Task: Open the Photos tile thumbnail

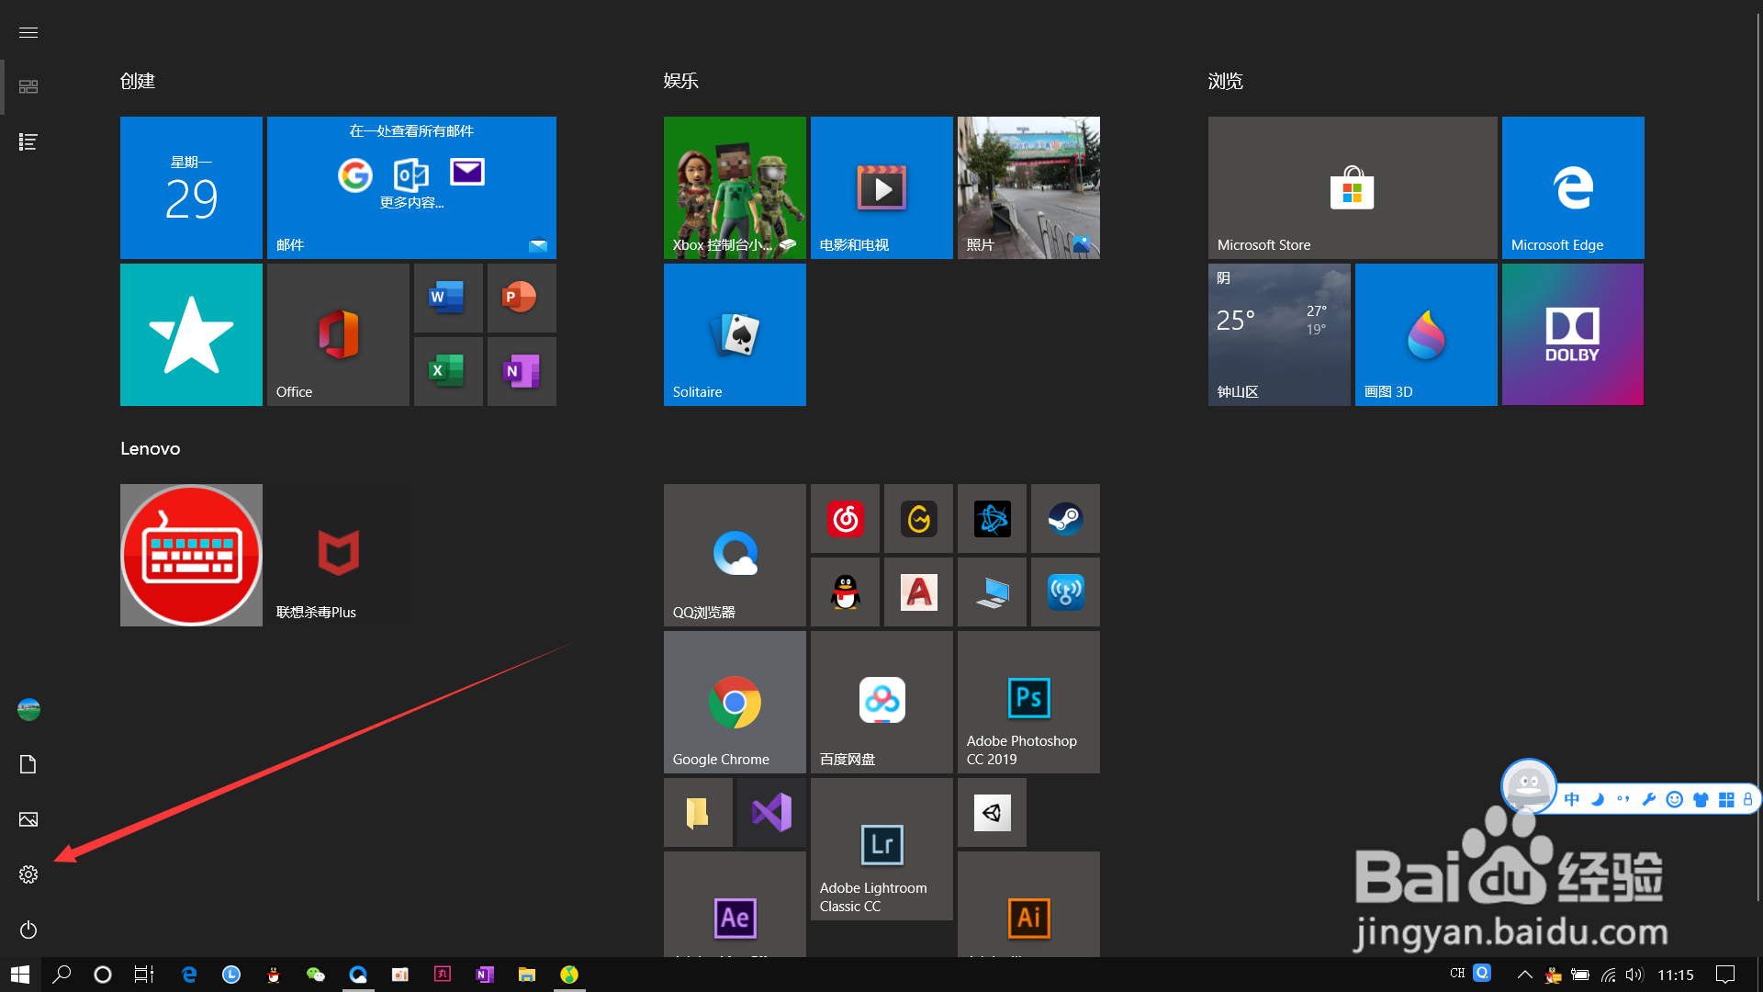Action: click(x=1028, y=188)
